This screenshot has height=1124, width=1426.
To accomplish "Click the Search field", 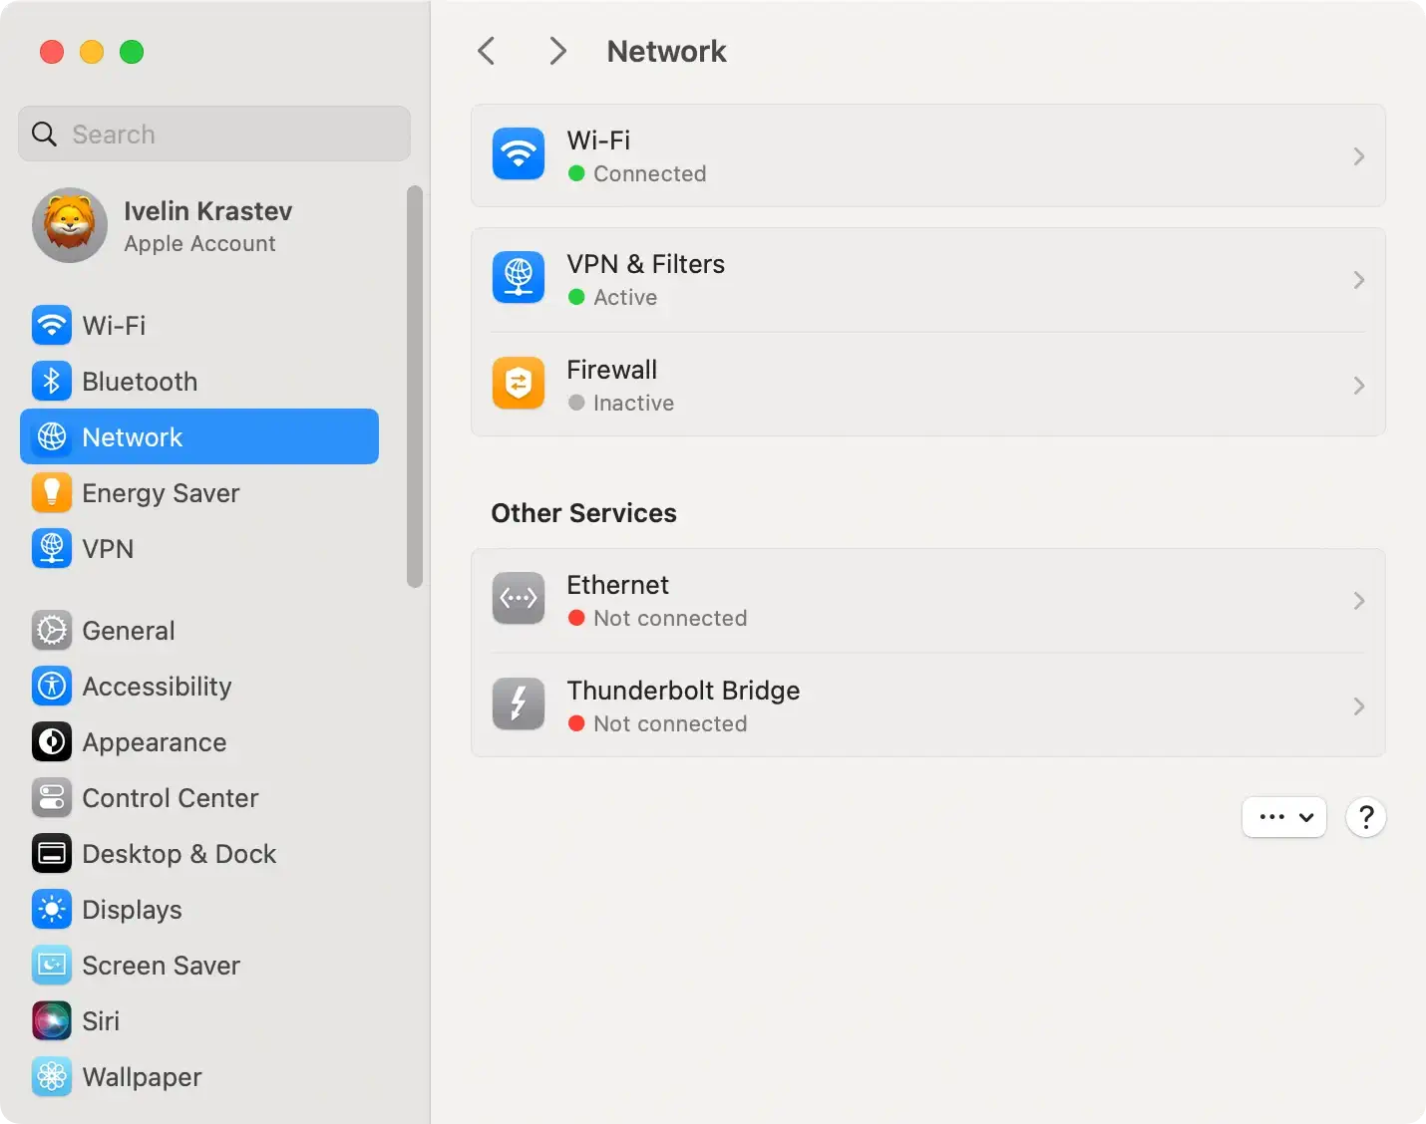I will (214, 134).
